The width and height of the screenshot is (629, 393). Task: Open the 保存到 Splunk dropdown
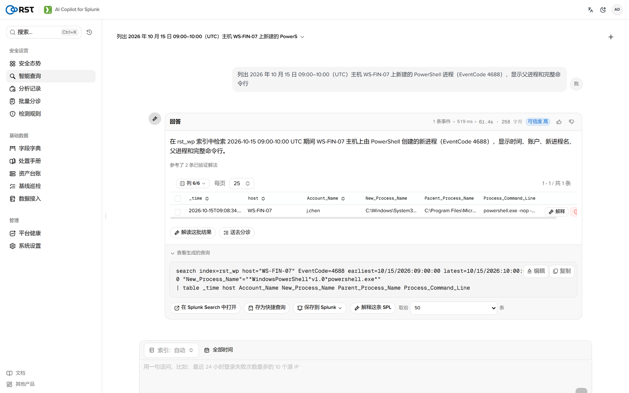click(320, 308)
